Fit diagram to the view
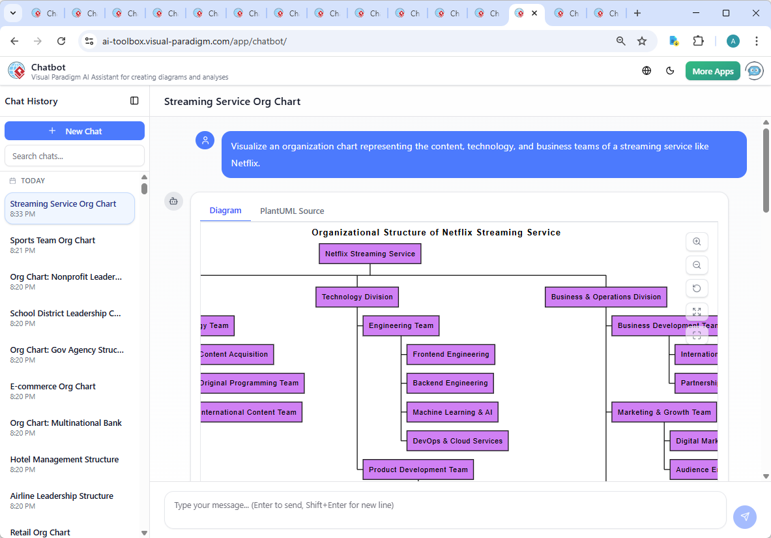Viewport: 771px width, 538px height. [697, 312]
